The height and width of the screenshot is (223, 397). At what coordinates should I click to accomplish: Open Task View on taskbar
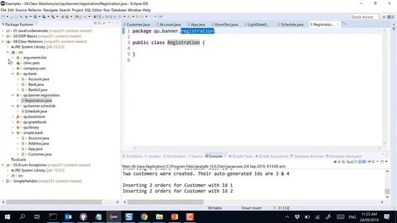[x=37, y=217]
